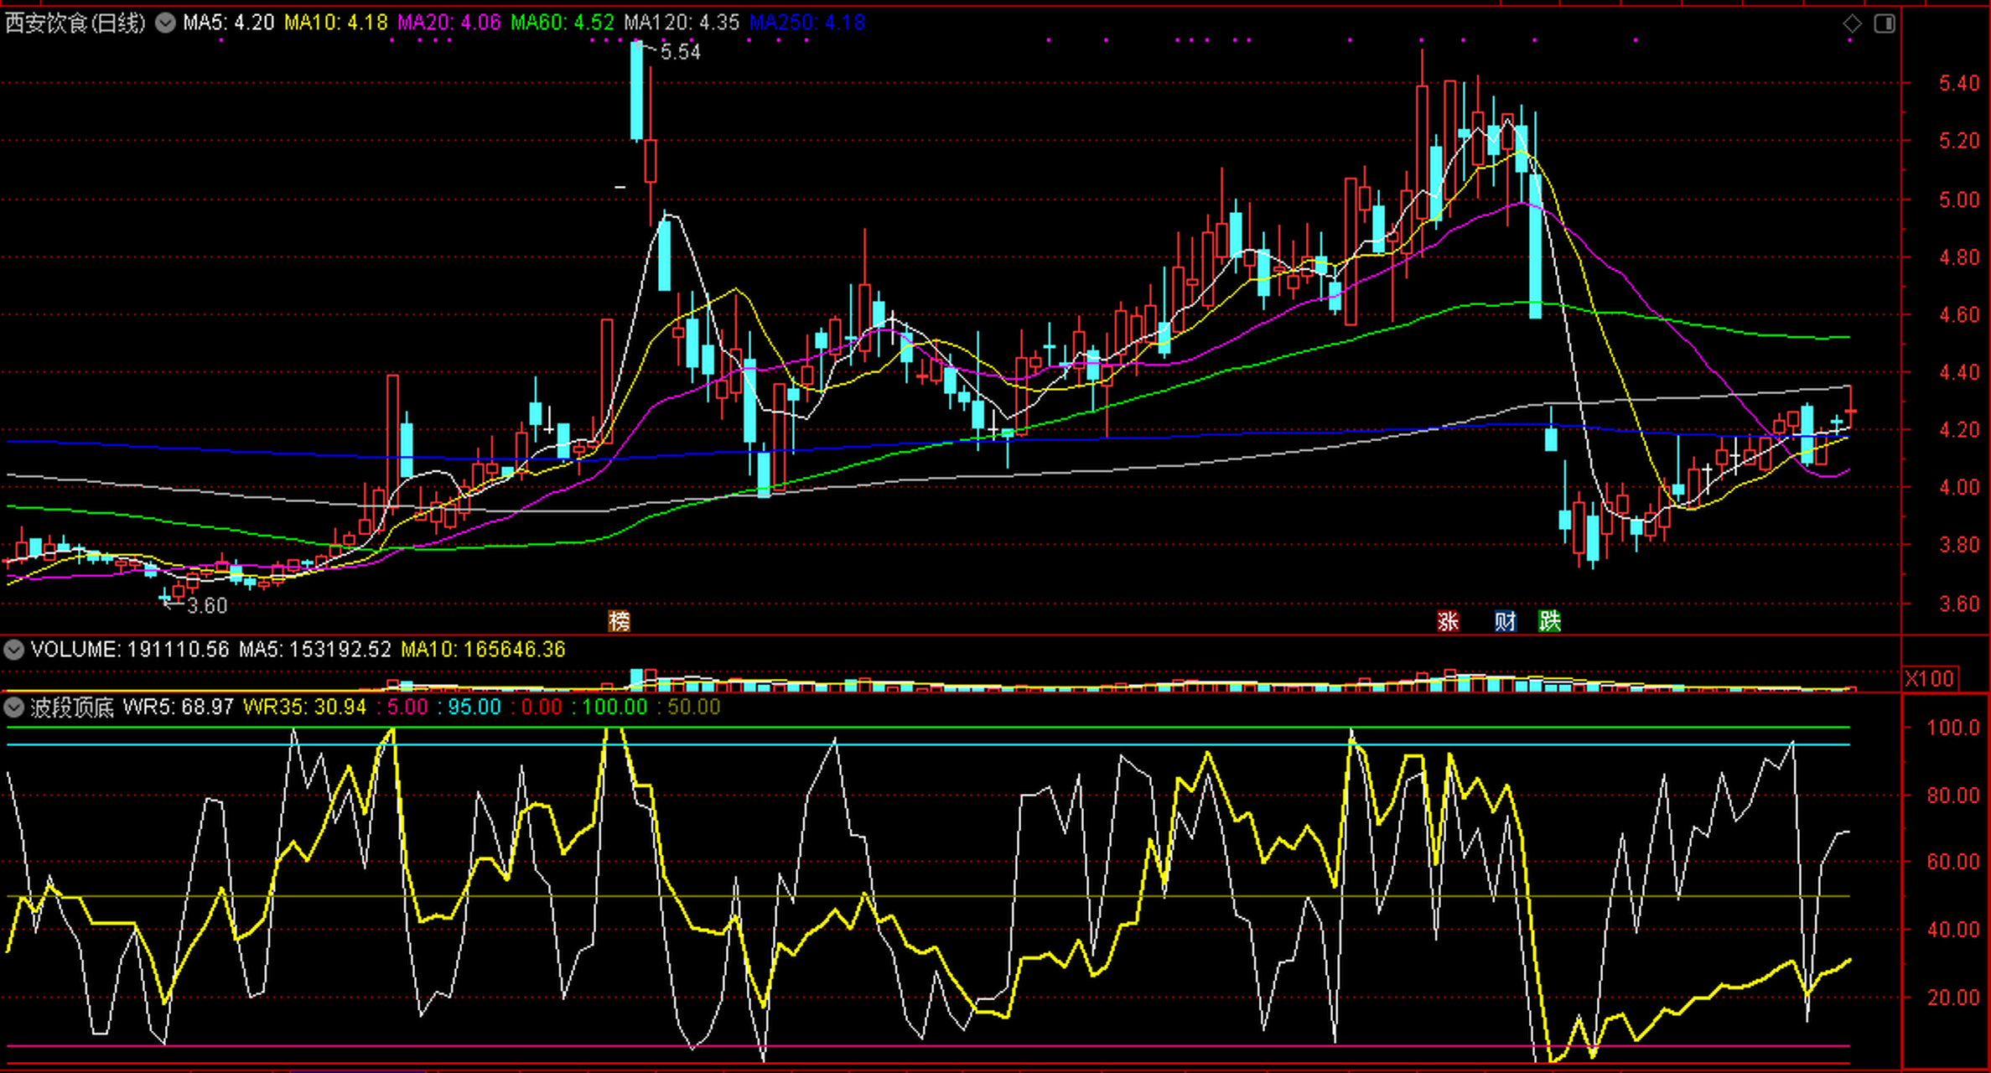Click the 5.54 high price marker
This screenshot has width=1991, height=1073.
(x=680, y=53)
